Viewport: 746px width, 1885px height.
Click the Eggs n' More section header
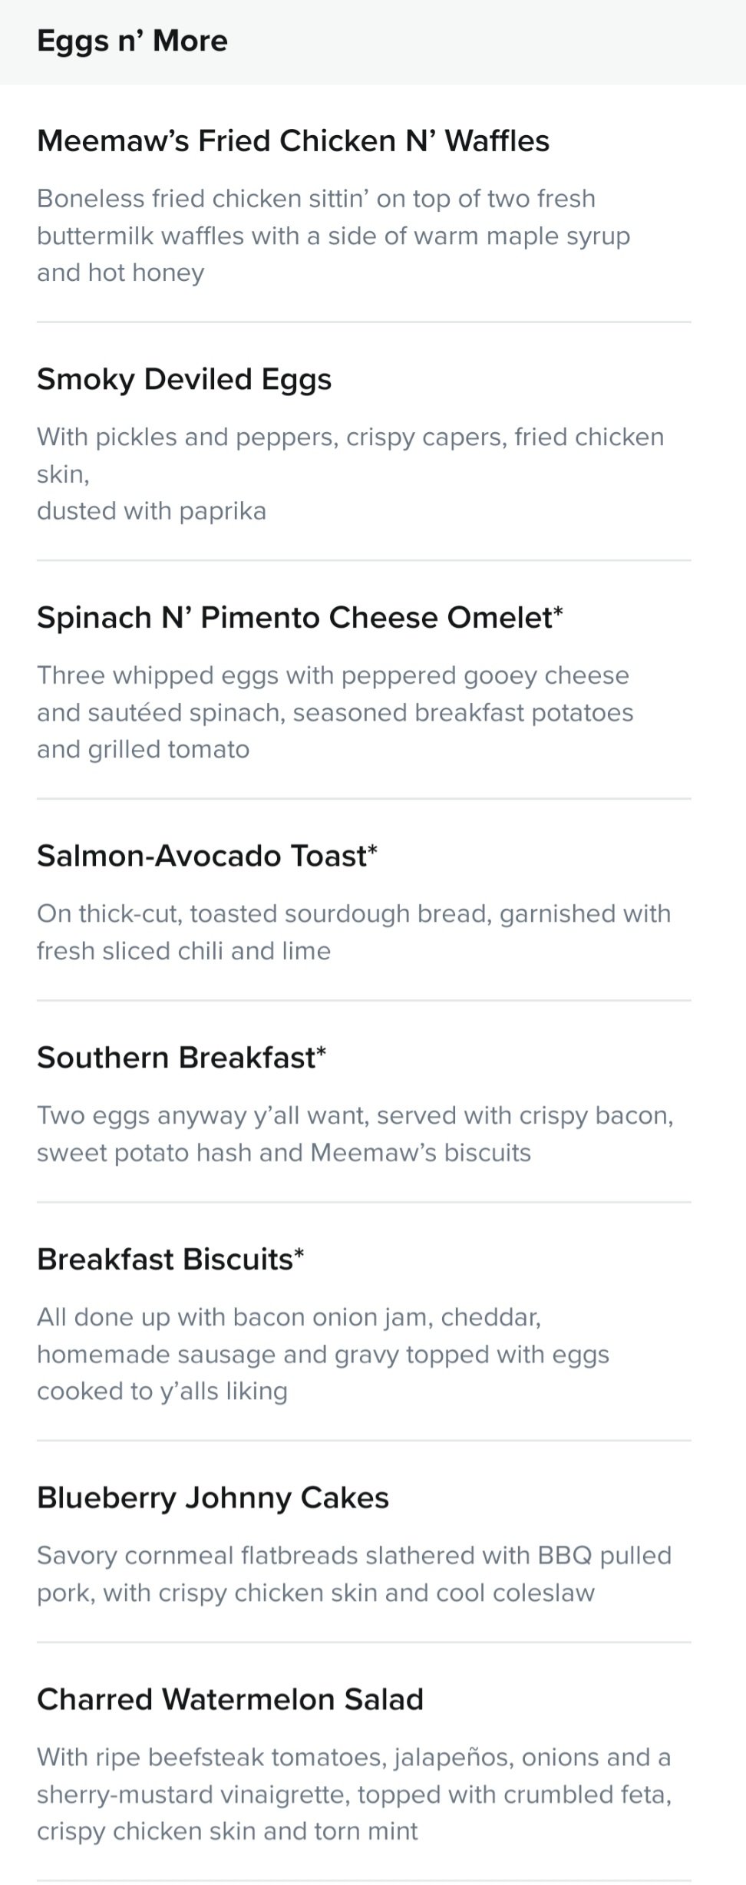(132, 41)
